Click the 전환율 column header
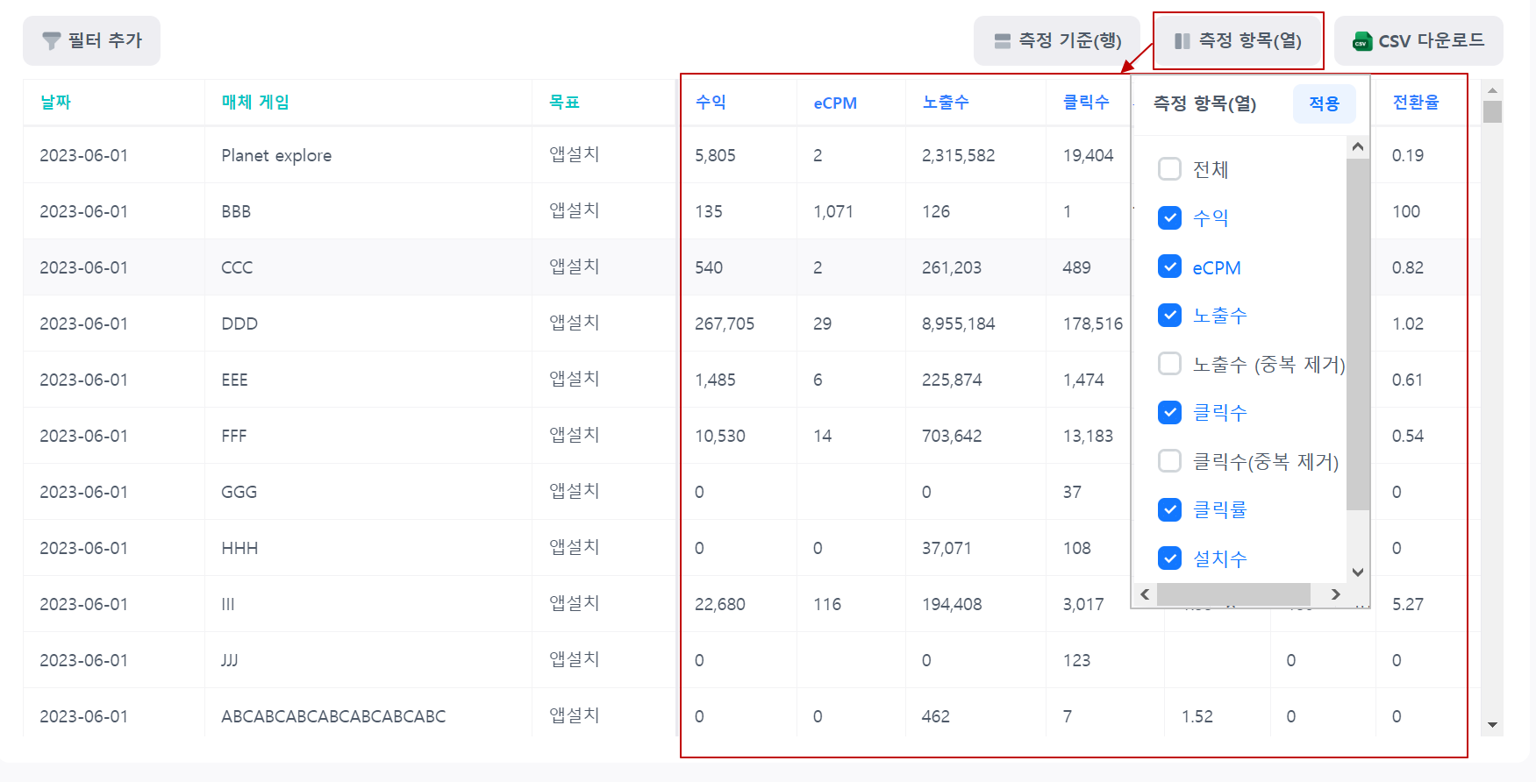 point(1416,103)
